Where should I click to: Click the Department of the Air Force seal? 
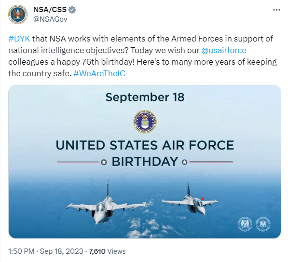tap(145, 122)
